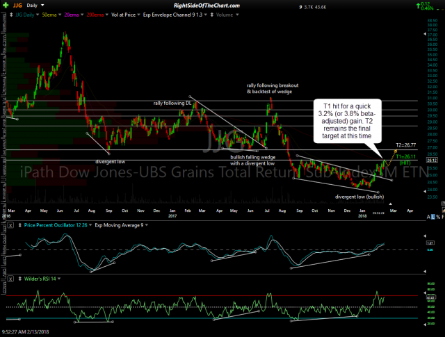The width and height of the screenshot is (445, 337).
Task: Open Exp Moving Average 9 dropdown
Action: (x=147, y=225)
